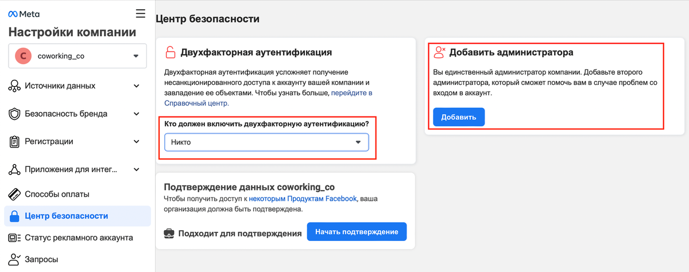Click the Meta logo
This screenshot has width=689, height=272.
click(x=23, y=14)
